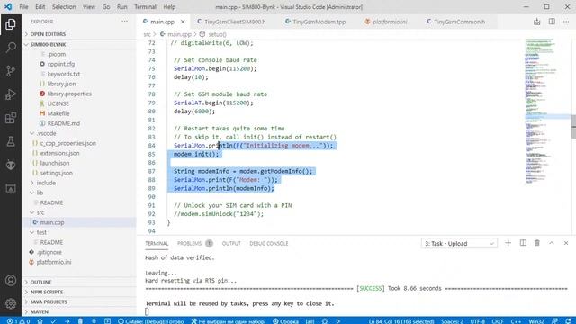Open the Extensions view
Image resolution: width=576 pixels, height=324 pixels.
[x=11, y=118]
